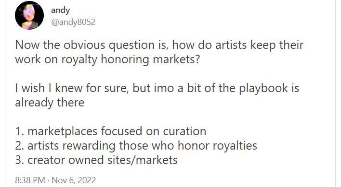
Task: Click the word "marketplaces" in item 1
Action: (63, 131)
